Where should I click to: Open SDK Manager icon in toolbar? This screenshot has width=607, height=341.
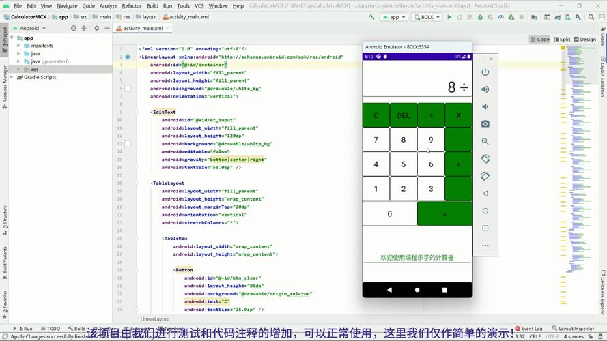pos(578,17)
